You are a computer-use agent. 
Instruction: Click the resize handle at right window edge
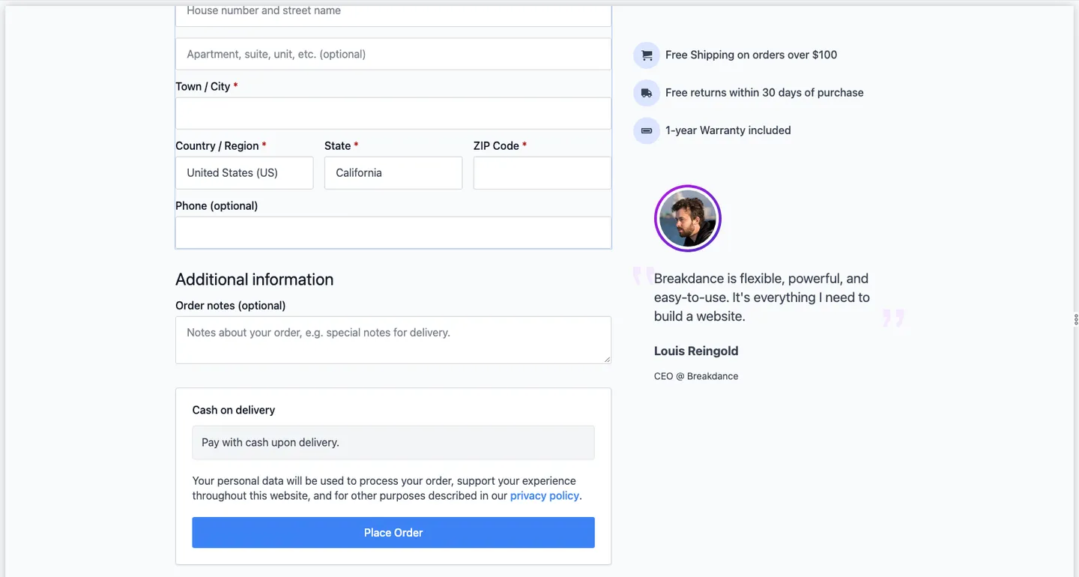(1076, 319)
